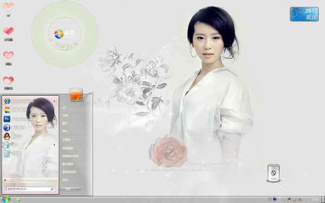Open the recycle bin on the desktop

274,173
